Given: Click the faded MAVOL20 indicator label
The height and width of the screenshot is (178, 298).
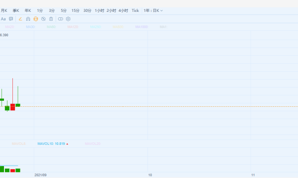Looking at the screenshot, I should coord(93,144).
